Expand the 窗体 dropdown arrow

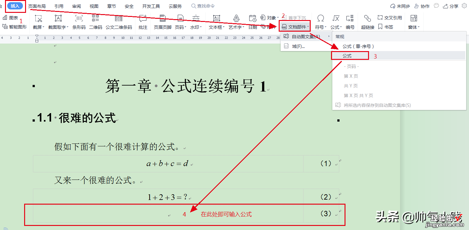coord(419,27)
